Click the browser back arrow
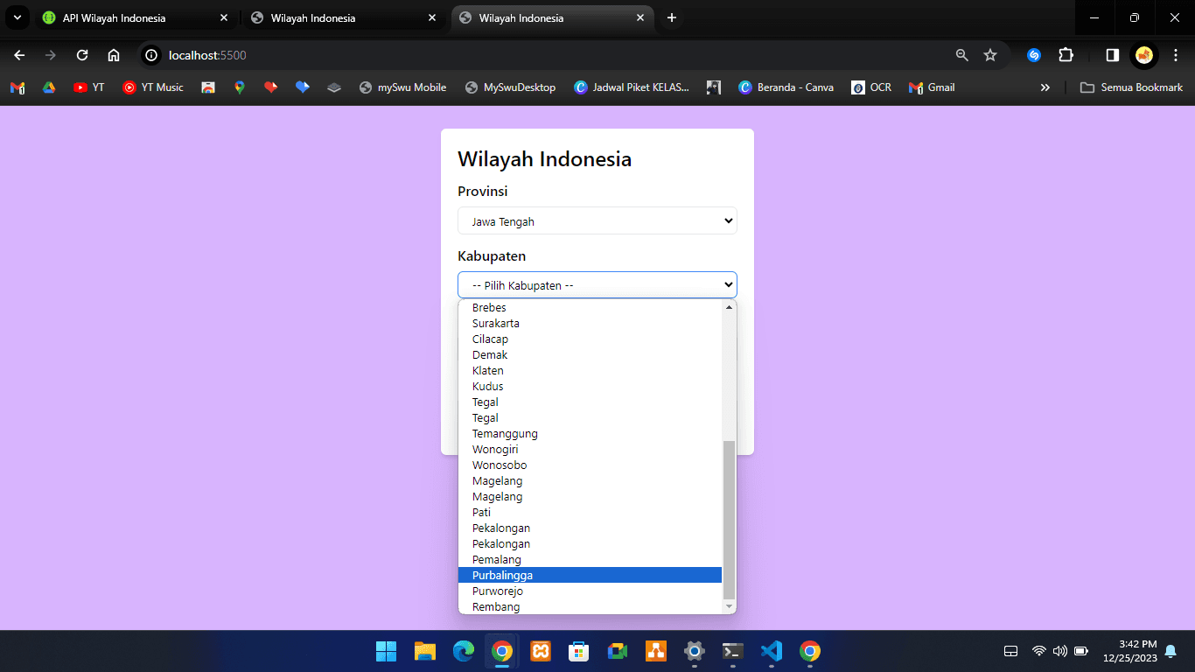 [x=18, y=54]
